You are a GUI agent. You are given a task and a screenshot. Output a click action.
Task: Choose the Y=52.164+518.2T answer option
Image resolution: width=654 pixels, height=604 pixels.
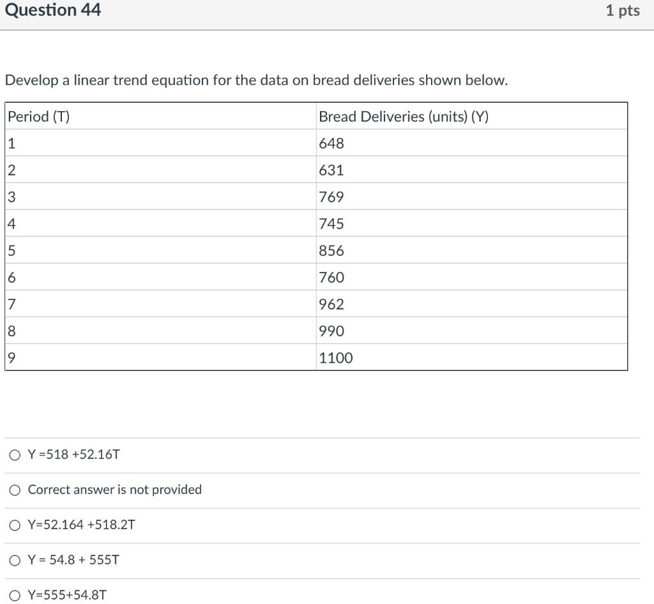tap(14, 524)
